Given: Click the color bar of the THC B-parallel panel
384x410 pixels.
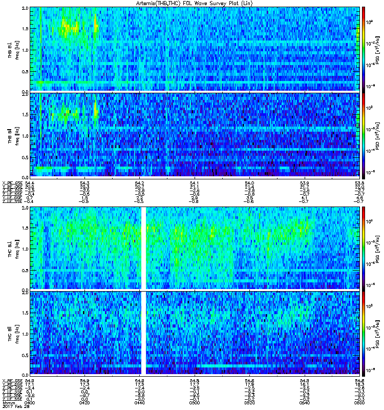Looking at the screenshot, I should point(363,334).
